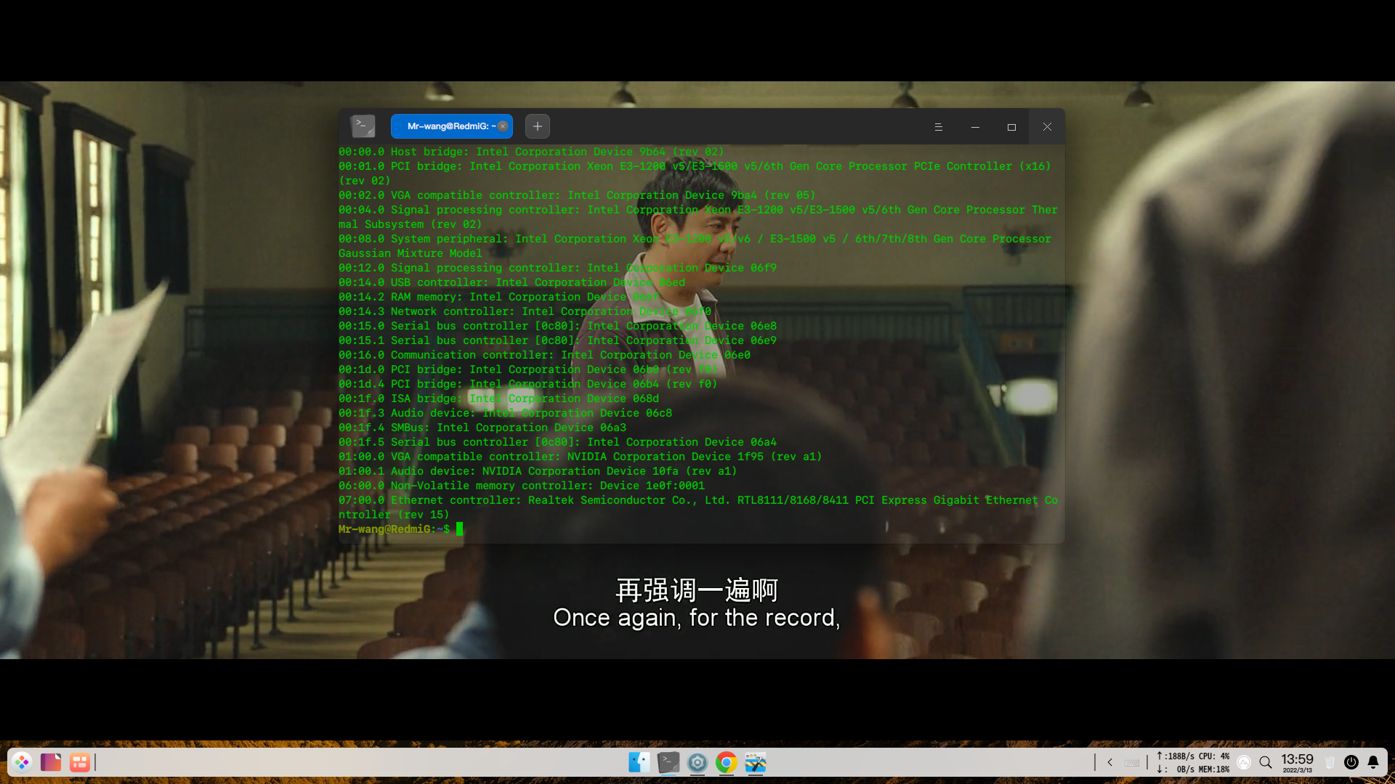This screenshot has height=784, width=1395.
Task: Launch Google Chrome from the taskbar
Action: [726, 762]
